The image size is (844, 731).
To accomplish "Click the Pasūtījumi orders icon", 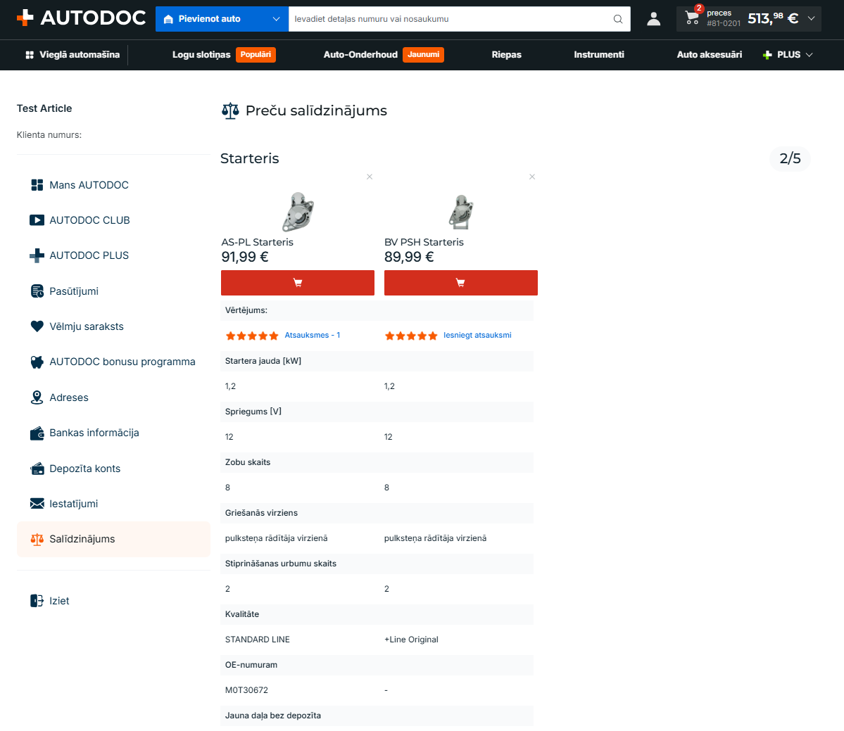I will [x=37, y=291].
